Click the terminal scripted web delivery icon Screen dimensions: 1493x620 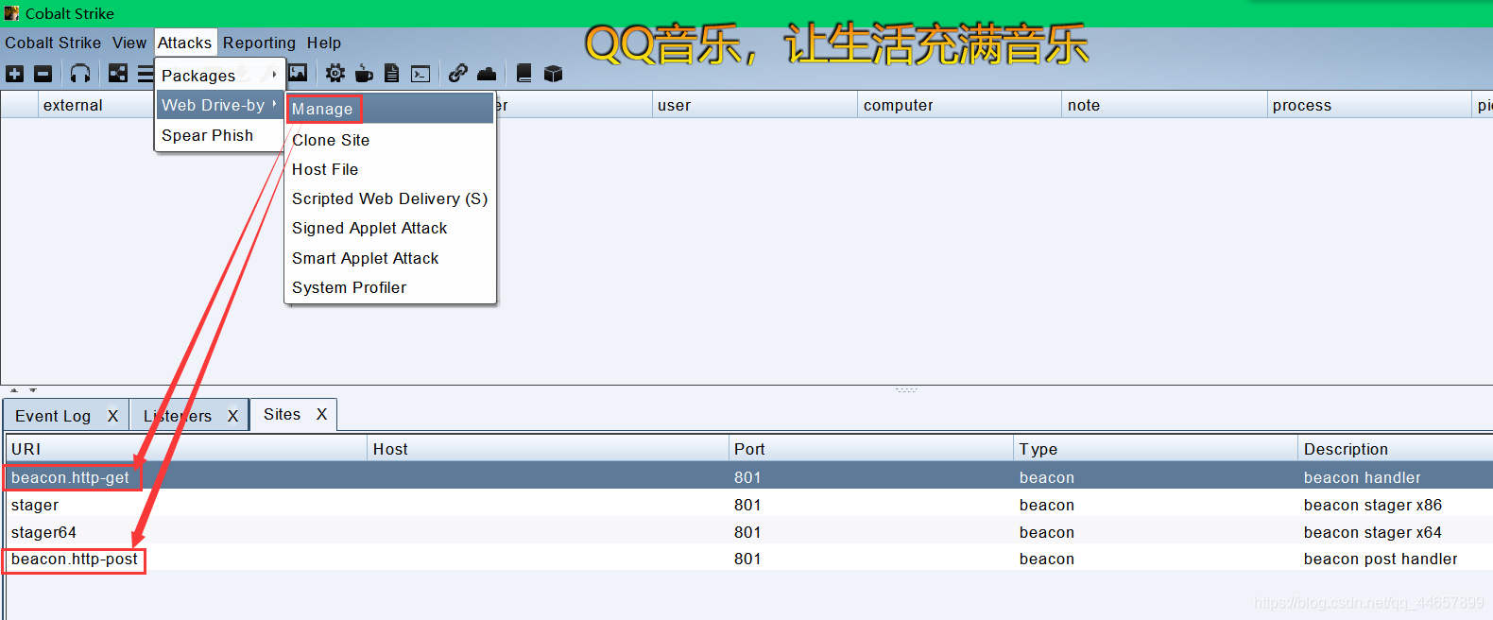coord(420,74)
